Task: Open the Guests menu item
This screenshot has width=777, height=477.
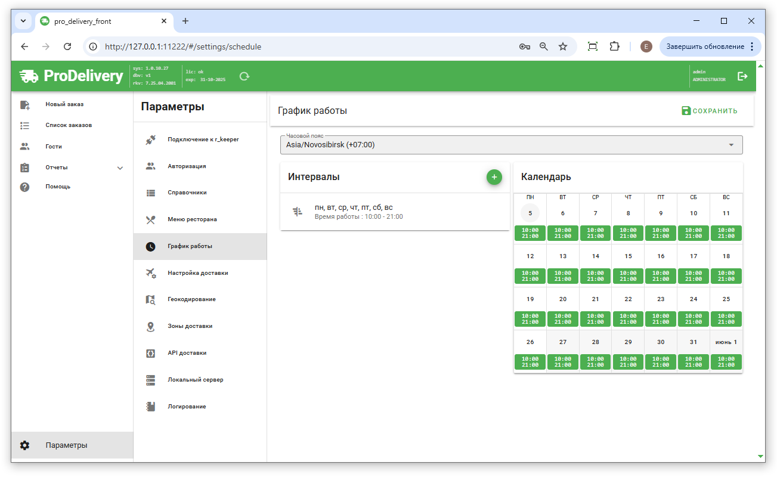Action: click(x=54, y=147)
